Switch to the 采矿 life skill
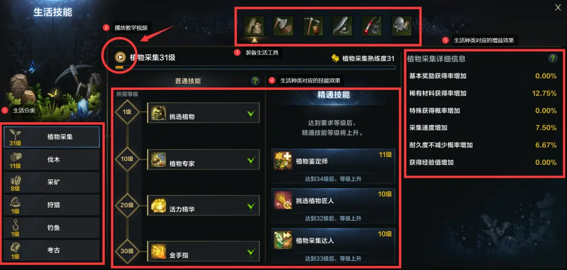The image size is (567, 270). (x=51, y=182)
